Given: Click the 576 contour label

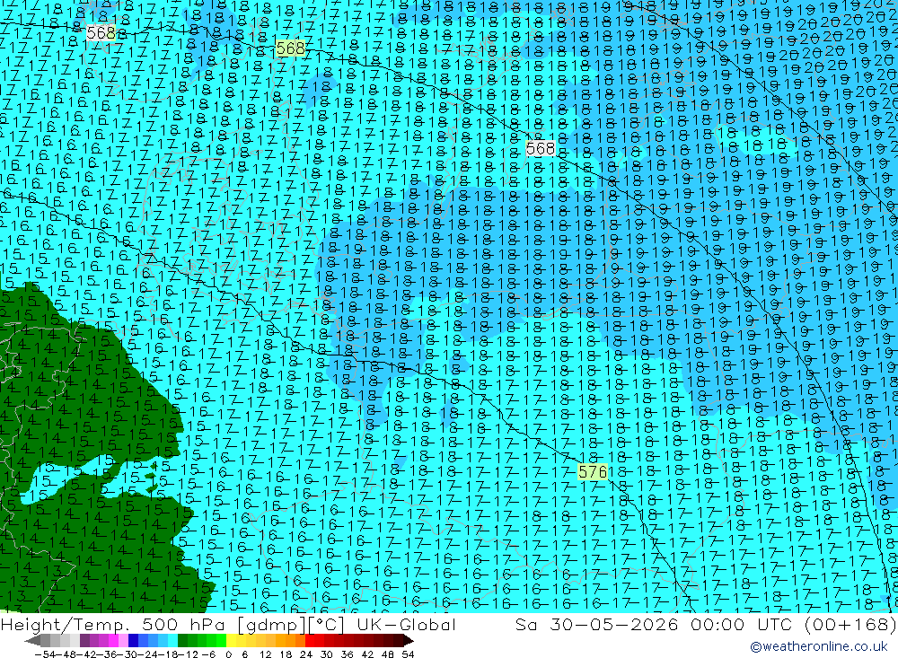Looking at the screenshot, I should point(593,472).
